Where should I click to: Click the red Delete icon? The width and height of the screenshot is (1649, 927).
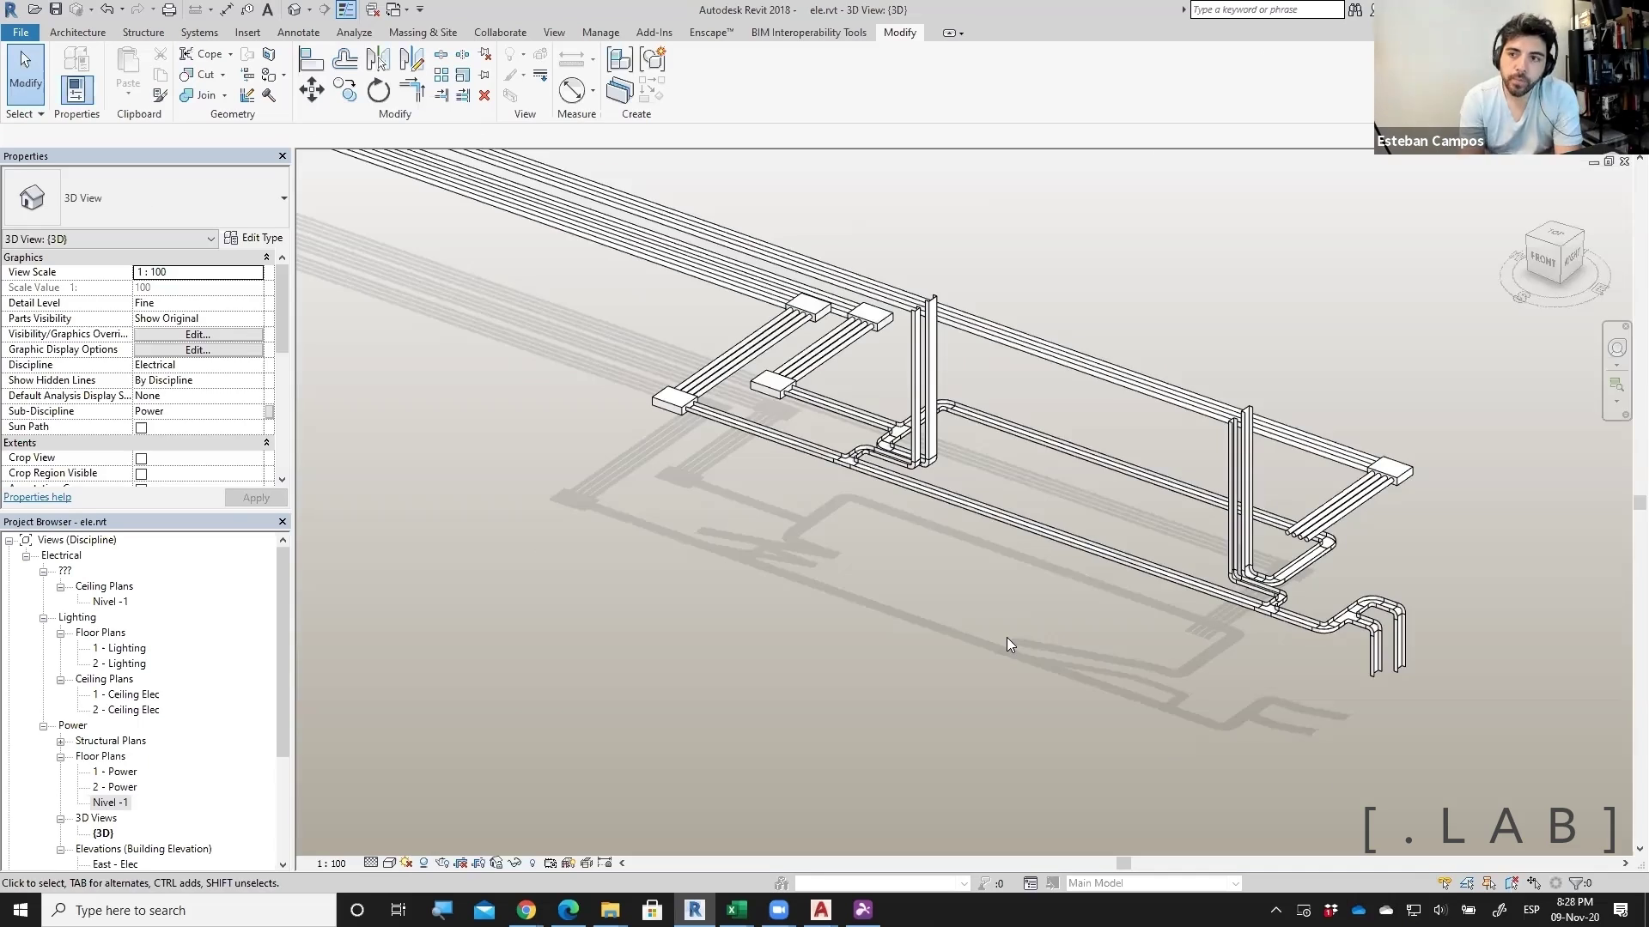click(484, 95)
